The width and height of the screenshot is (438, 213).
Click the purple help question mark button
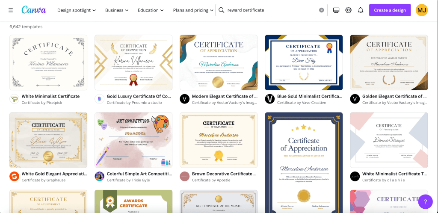tap(425, 201)
